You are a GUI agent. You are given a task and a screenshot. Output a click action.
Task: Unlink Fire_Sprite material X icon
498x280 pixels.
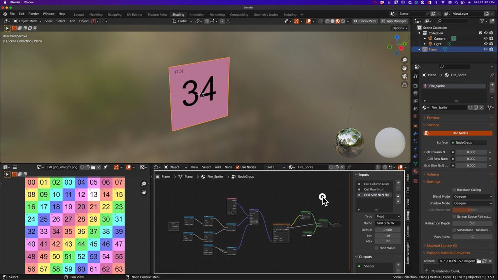(482, 107)
